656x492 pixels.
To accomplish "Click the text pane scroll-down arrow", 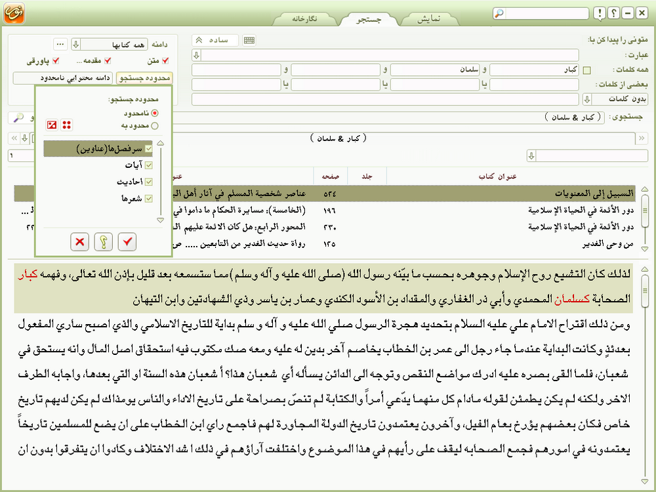I will [645, 482].
